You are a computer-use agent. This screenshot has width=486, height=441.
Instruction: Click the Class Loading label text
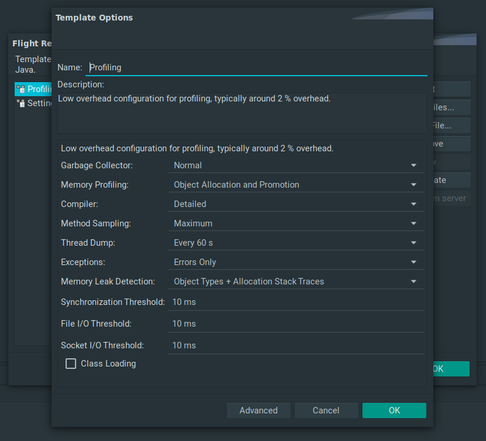108,364
